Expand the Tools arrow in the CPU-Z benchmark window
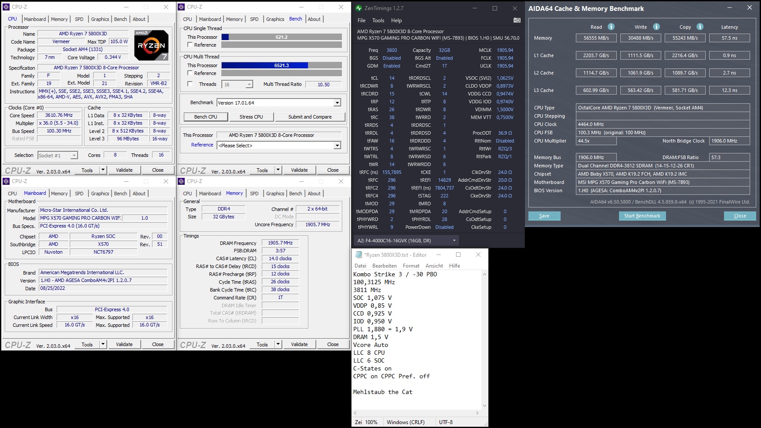 pos(278,170)
